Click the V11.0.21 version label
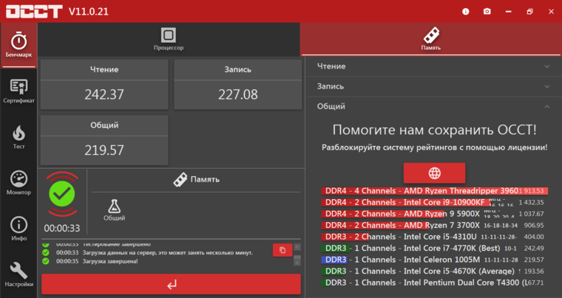The image size is (562, 298). (x=89, y=12)
